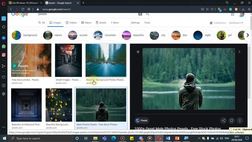The width and height of the screenshot is (252, 142).
Task: Open the speed dial grid button
Action: 29,9
